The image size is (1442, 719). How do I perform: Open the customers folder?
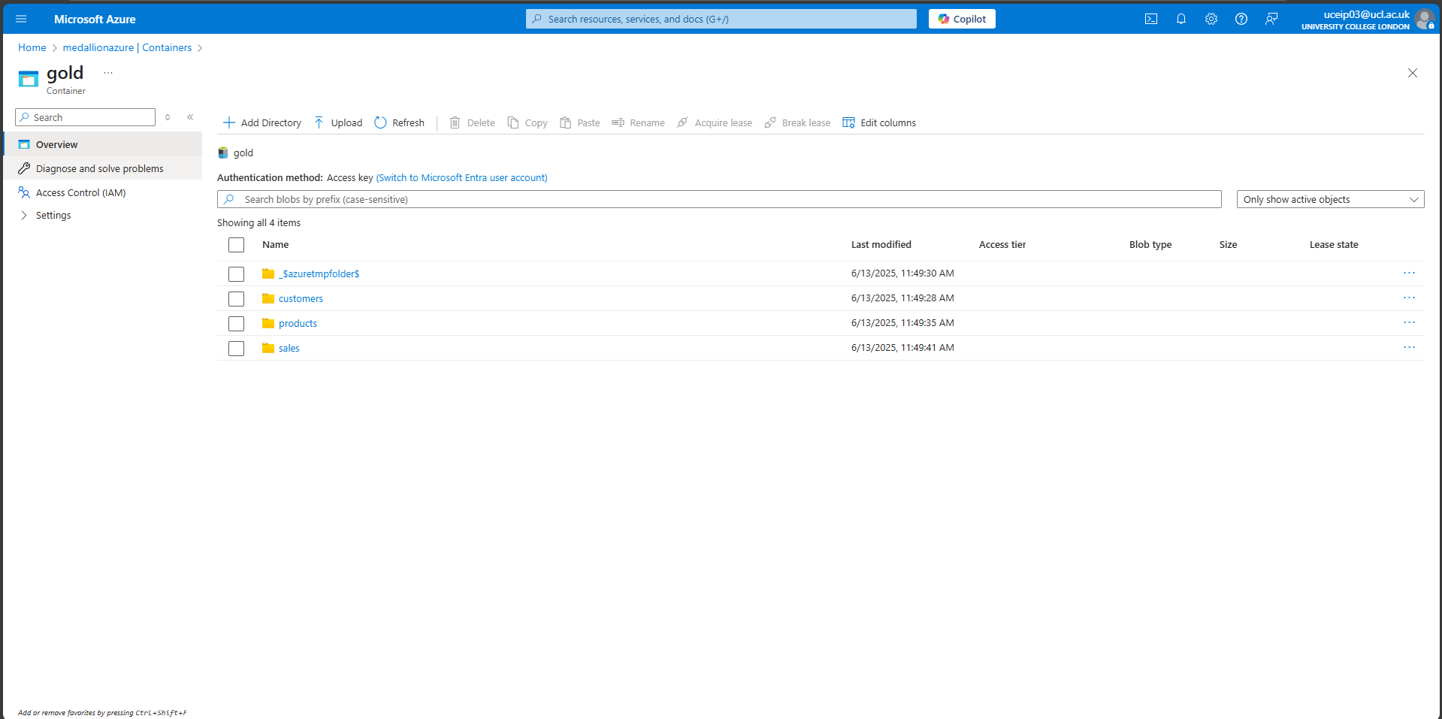pos(301,298)
